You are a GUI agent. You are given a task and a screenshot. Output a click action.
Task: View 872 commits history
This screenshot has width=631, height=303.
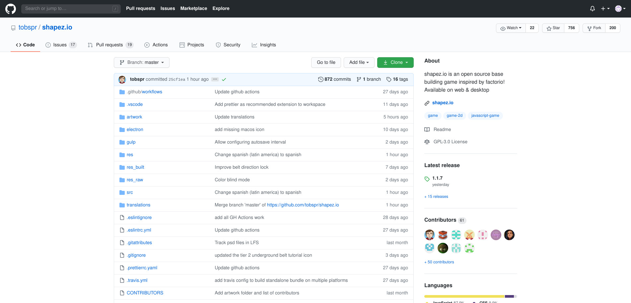coord(334,79)
